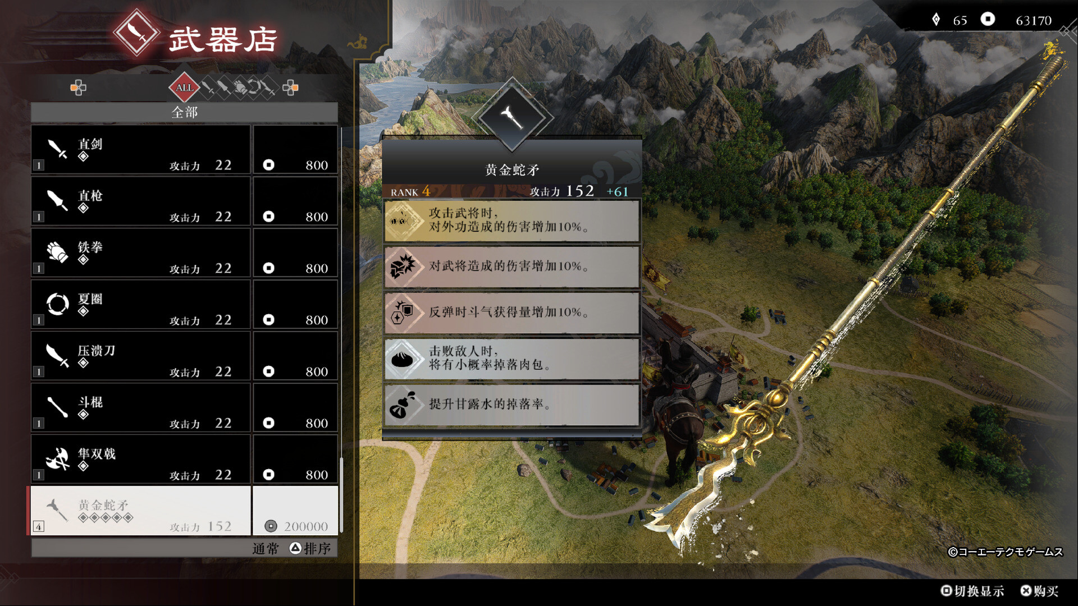Click the 200000 price cell
Viewport: 1078px width, 606px height.
click(295, 511)
